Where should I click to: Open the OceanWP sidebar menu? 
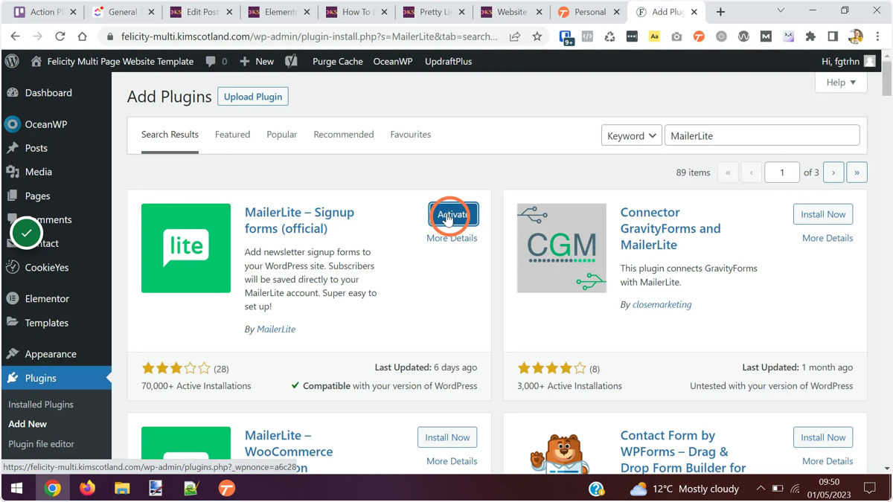click(x=56, y=124)
